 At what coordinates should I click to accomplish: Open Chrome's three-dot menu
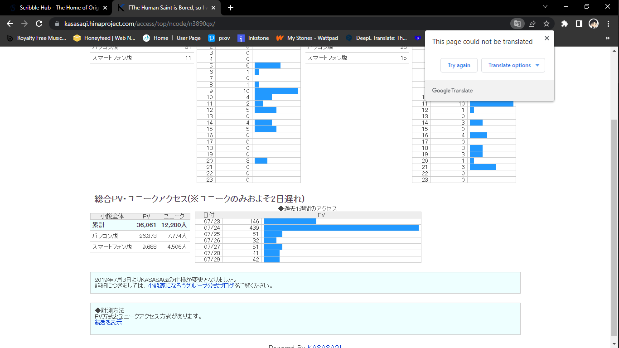608,24
